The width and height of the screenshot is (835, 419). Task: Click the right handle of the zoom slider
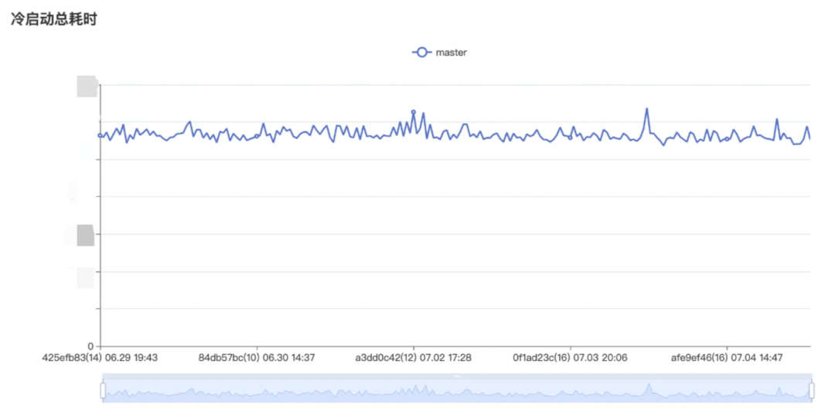pyautogui.click(x=812, y=390)
